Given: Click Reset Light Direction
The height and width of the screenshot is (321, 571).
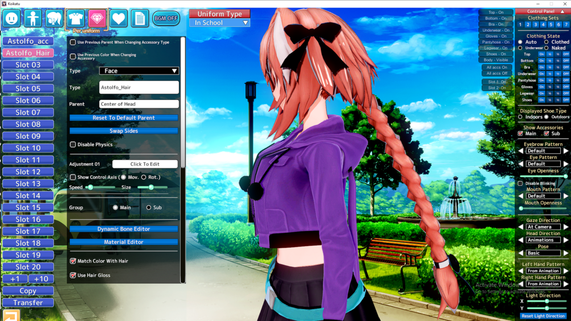Looking at the screenshot, I should [543, 316].
